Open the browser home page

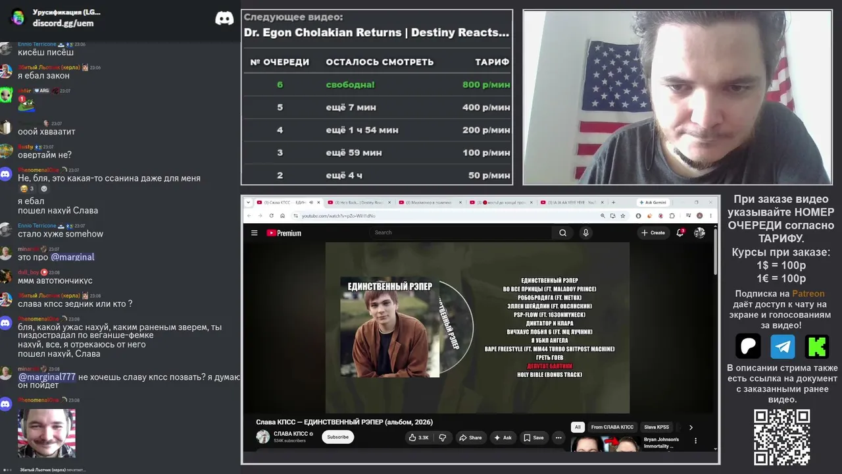(282, 215)
